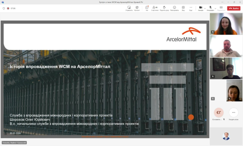Select the top participant video thumbnail
The width and height of the screenshot is (243, 146).
[x=226, y=24]
